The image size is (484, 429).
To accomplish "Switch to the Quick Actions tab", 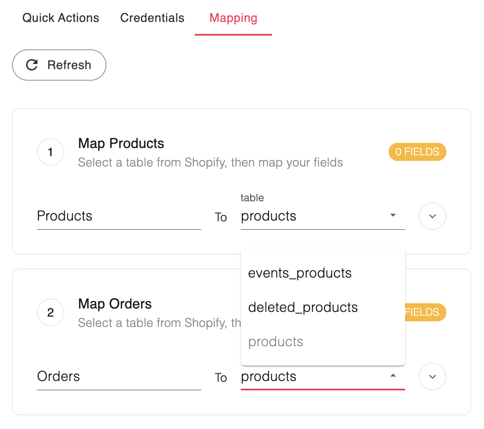I will click(61, 18).
